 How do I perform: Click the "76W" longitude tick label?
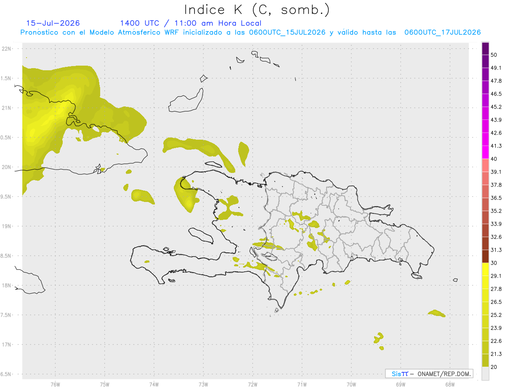pos(56,385)
